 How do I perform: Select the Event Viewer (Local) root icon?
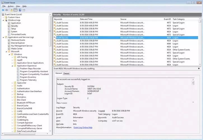(x=3, y=15)
